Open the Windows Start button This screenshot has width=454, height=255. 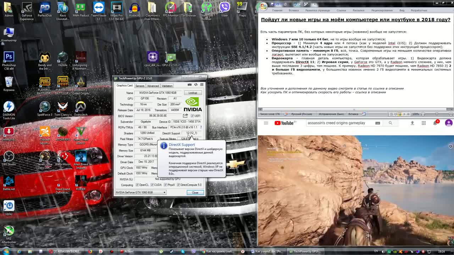[x=6, y=251]
